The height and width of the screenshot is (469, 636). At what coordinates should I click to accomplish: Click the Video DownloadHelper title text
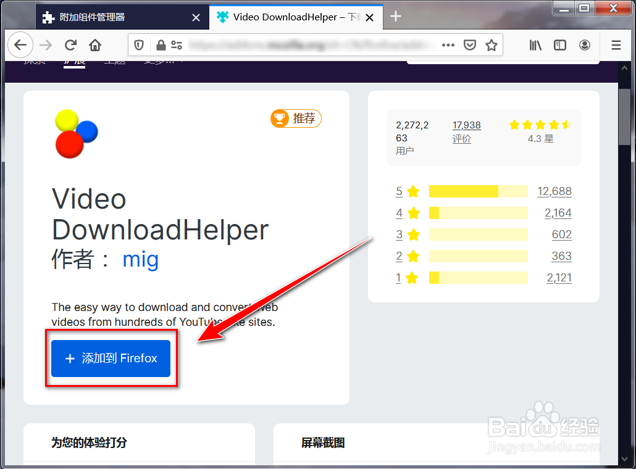coord(160,214)
